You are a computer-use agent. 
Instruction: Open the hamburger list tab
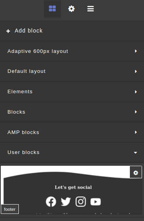click(91, 9)
